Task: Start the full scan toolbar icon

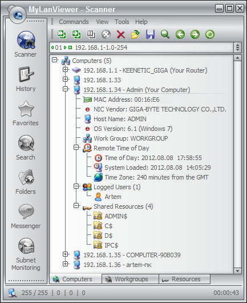Action: (x=76, y=34)
